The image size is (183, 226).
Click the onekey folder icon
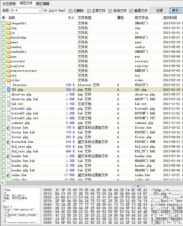(x=9, y=47)
